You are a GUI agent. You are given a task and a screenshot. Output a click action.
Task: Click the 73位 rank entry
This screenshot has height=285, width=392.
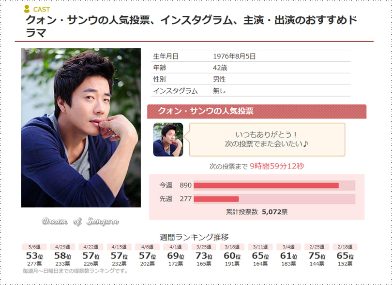[204, 256]
